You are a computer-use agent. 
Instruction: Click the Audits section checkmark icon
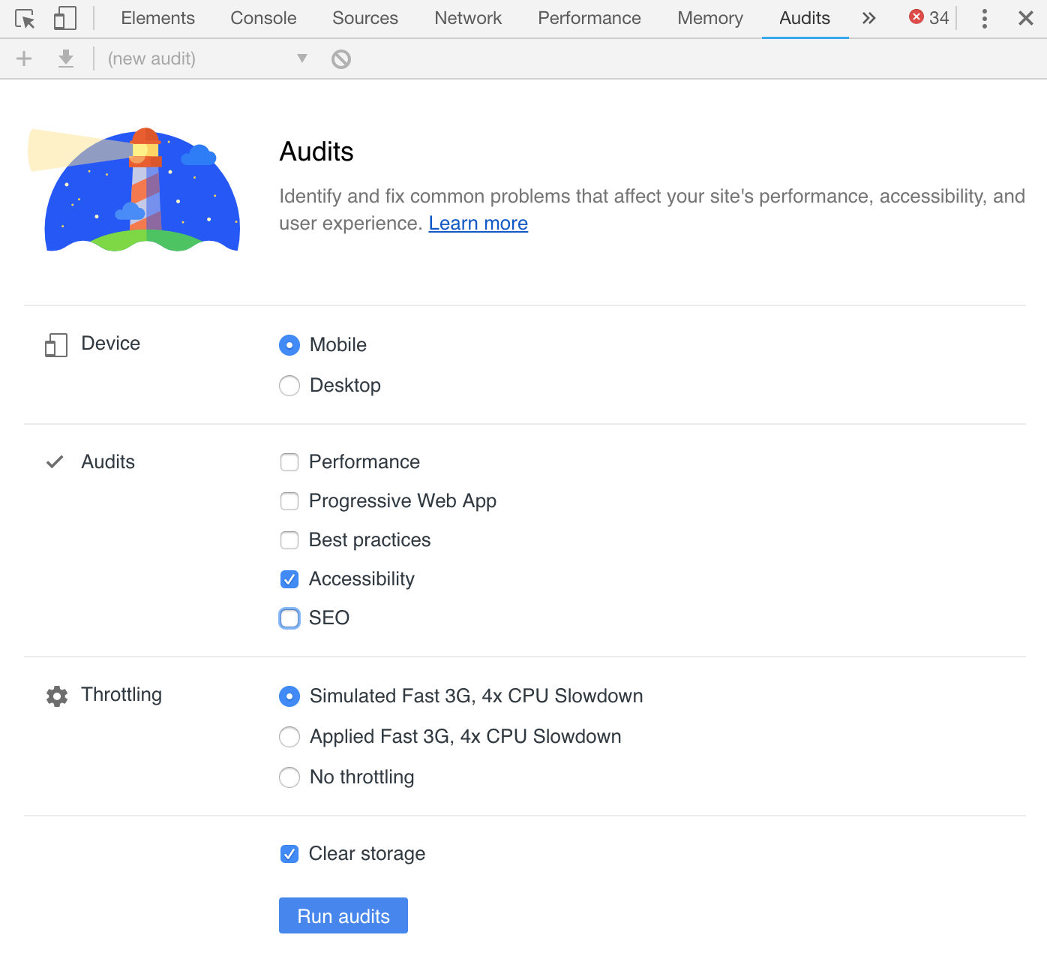pyautogui.click(x=55, y=462)
